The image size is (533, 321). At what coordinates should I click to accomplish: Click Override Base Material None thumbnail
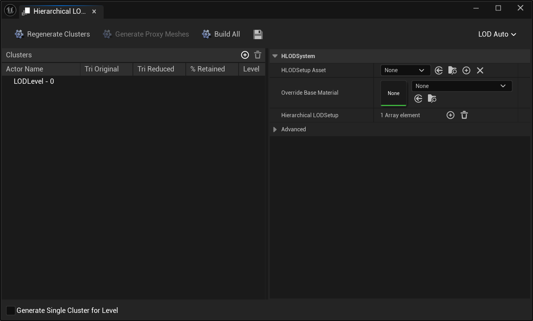(393, 93)
